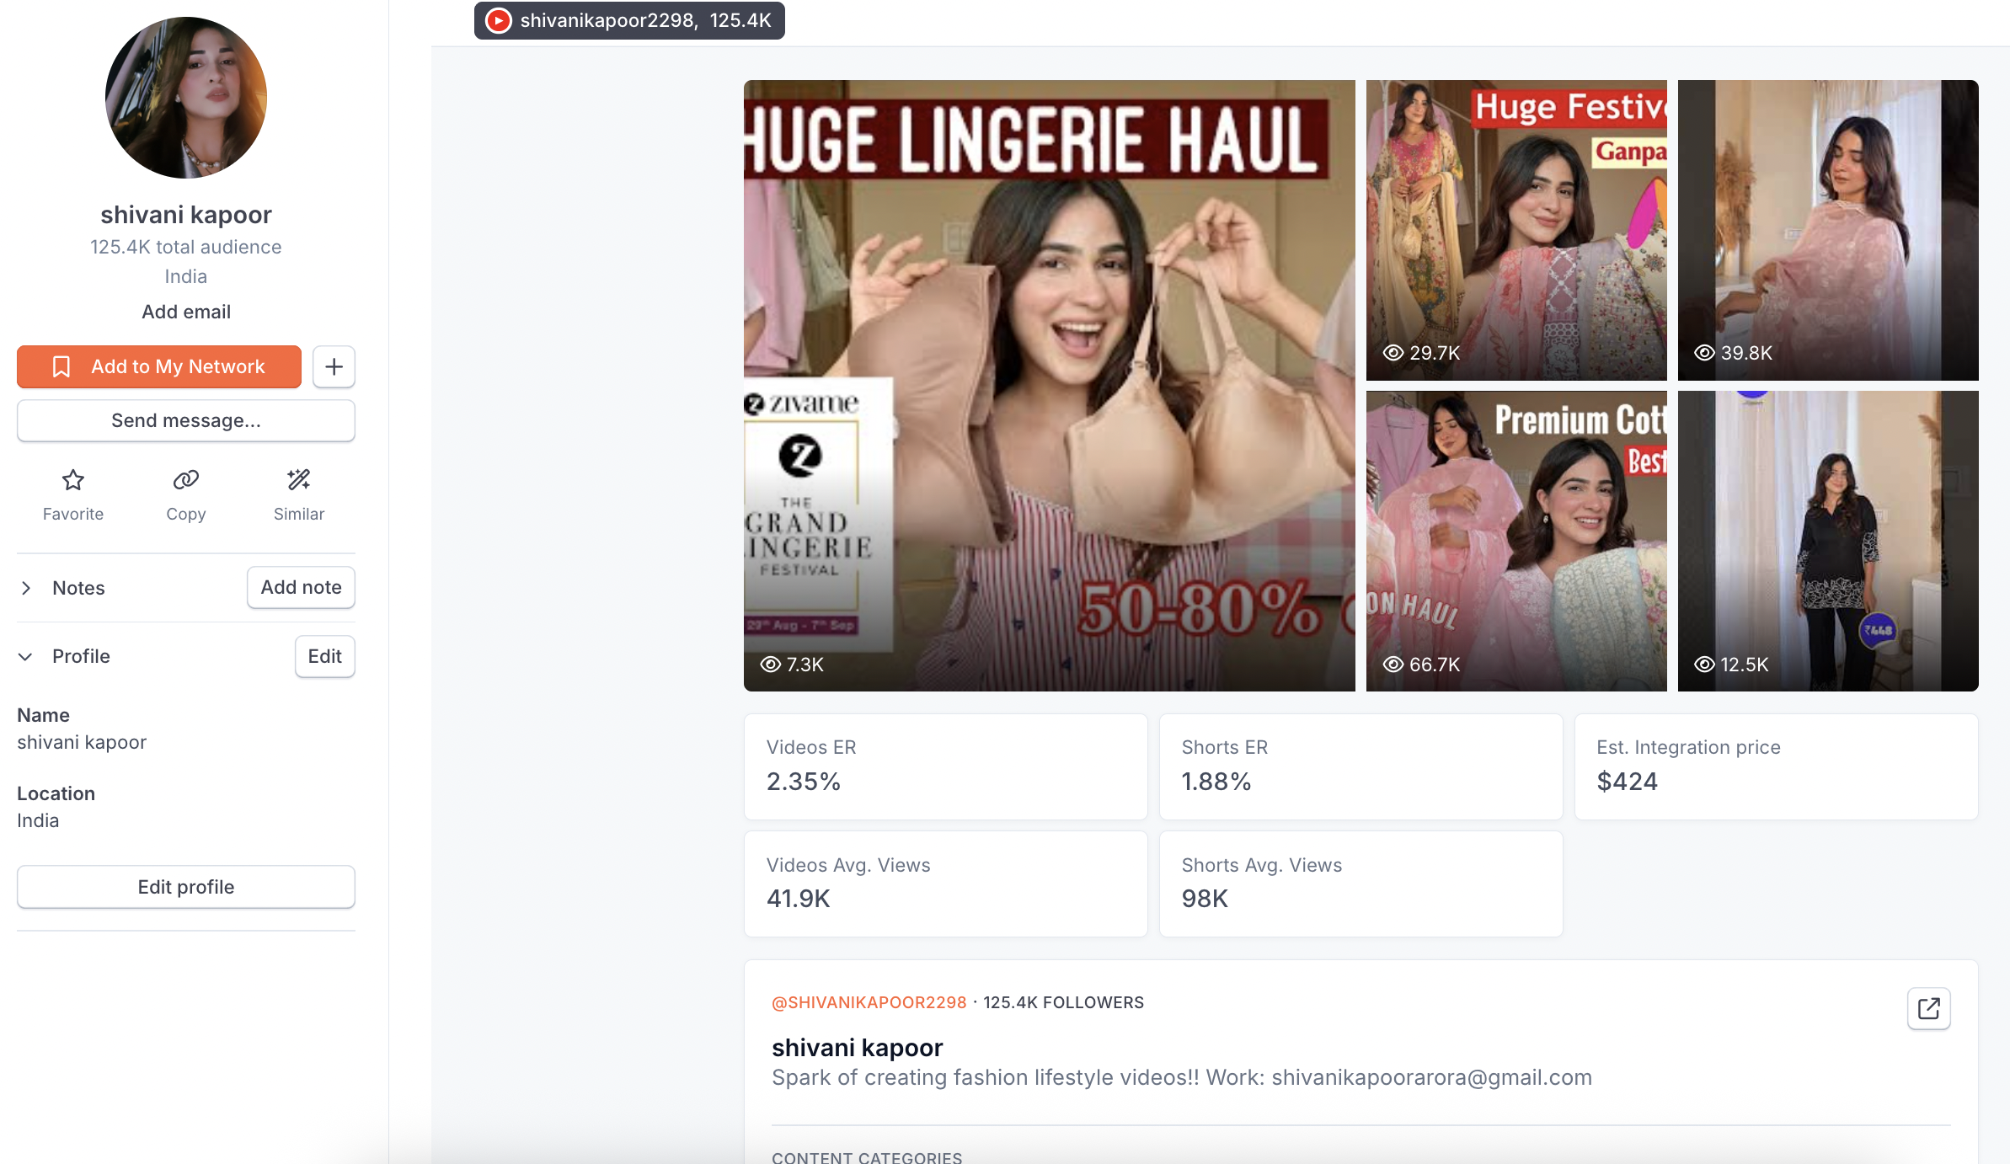The height and width of the screenshot is (1164, 2010).
Task: Click the Add email link
Action: [x=186, y=312]
